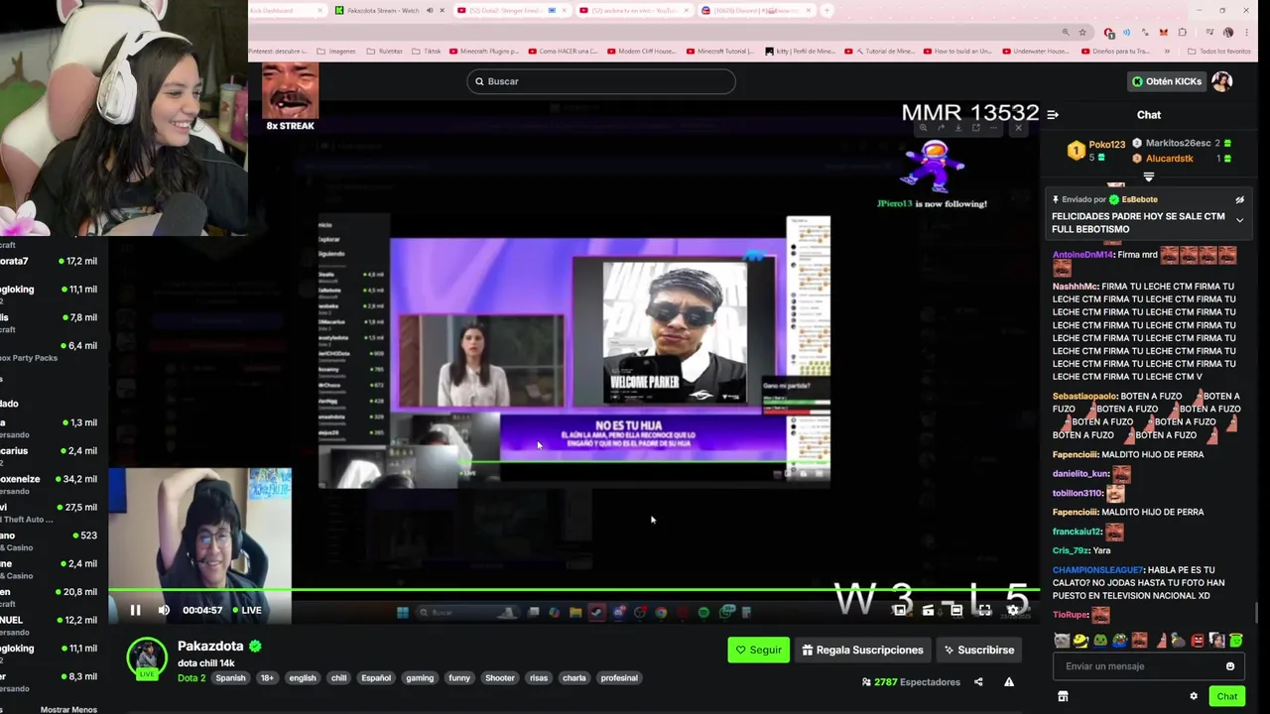Show more bookmarks overflow chevron
Screen dimensions: 1270x714
[1167, 51]
